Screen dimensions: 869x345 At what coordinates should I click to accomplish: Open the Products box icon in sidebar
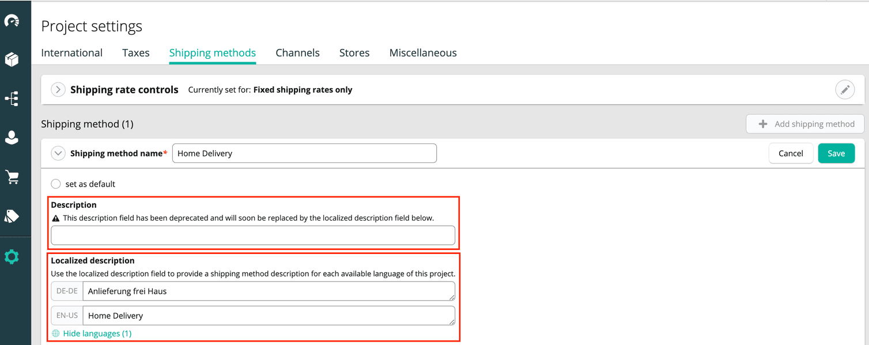click(x=13, y=59)
